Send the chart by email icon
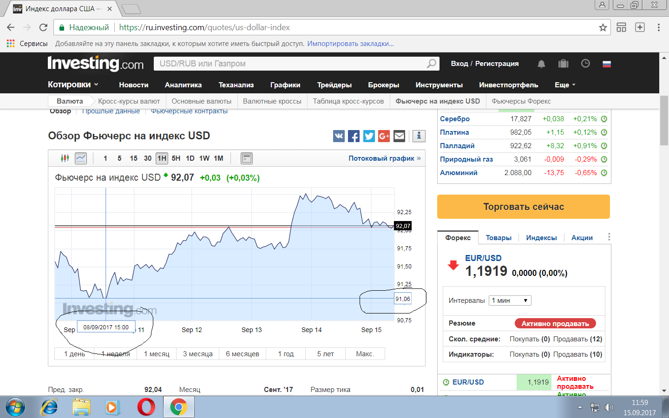The image size is (669, 418). pos(399,136)
